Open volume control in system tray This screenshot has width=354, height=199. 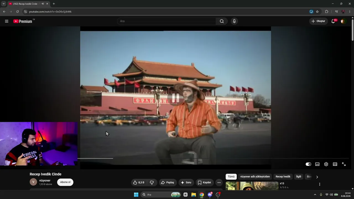click(331, 195)
